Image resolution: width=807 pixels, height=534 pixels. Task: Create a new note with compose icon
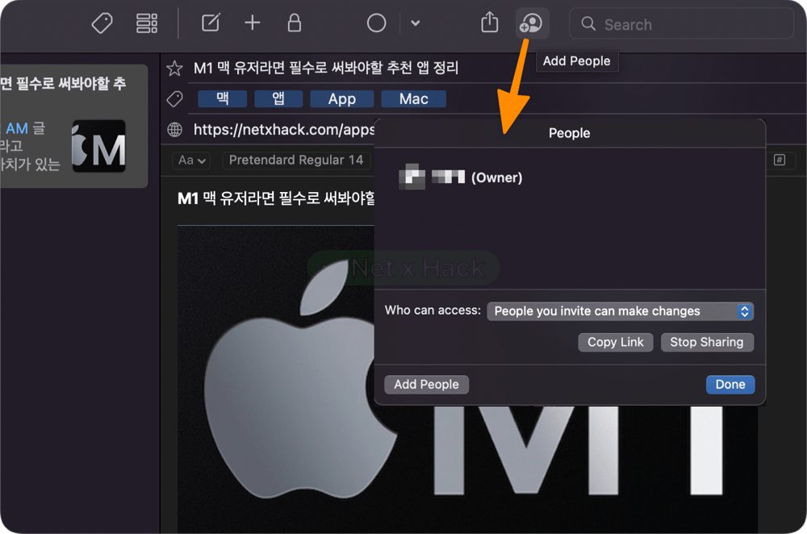point(211,23)
